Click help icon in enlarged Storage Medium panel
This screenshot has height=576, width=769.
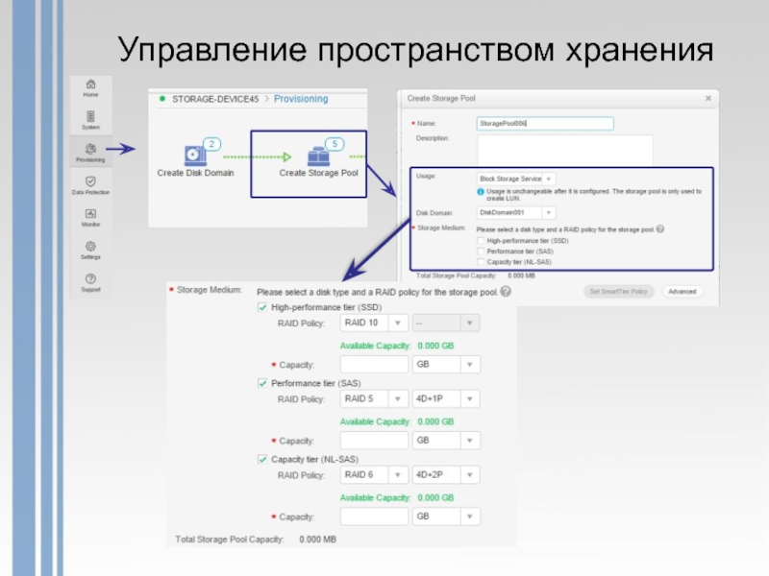[x=506, y=292]
